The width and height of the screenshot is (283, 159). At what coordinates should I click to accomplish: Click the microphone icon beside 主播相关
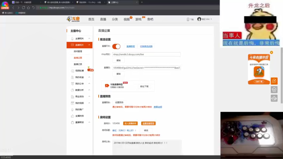72,39
